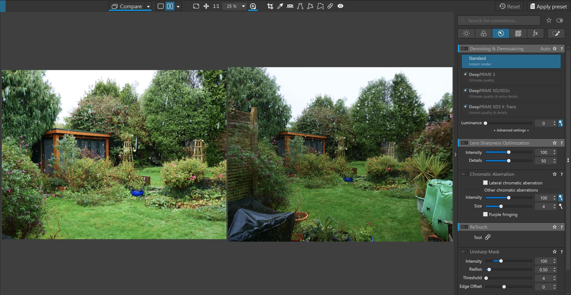The width and height of the screenshot is (571, 295).
Task: Favorite the Lens Sharpness Optimization palette
Action: click(x=555, y=143)
